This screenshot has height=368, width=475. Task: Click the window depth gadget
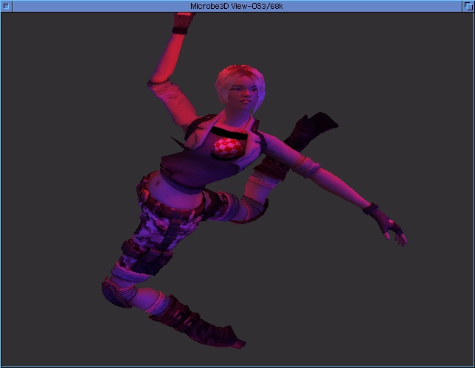[468, 6]
